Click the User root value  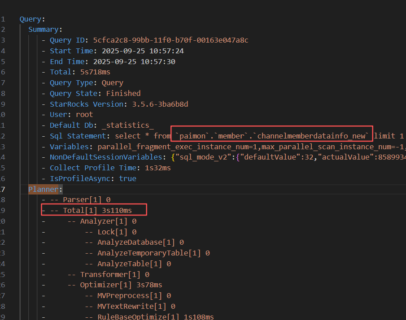click(84, 115)
